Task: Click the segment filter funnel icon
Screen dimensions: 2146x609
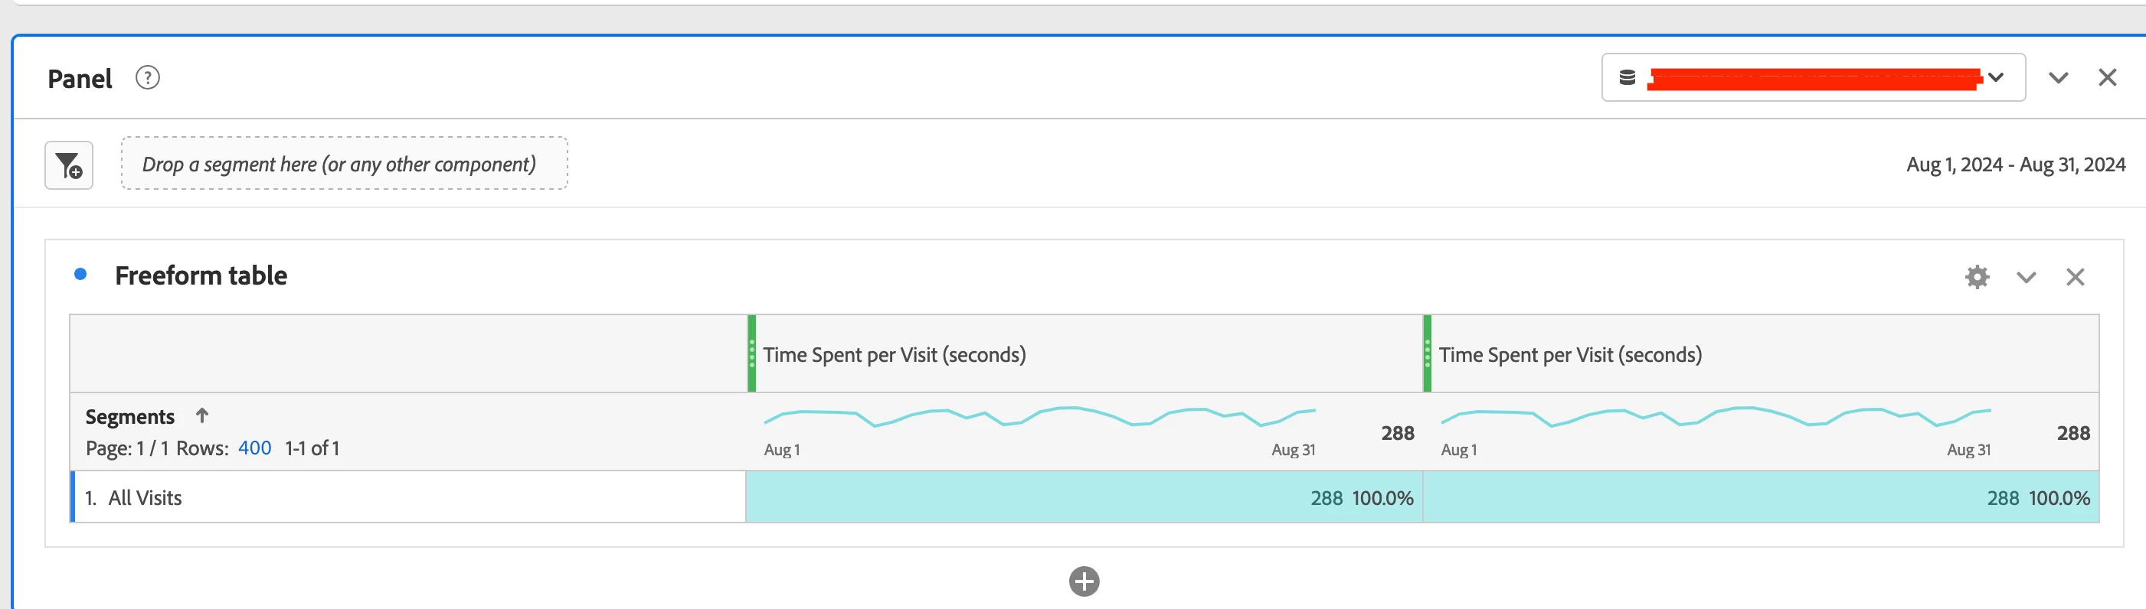Action: (69, 165)
